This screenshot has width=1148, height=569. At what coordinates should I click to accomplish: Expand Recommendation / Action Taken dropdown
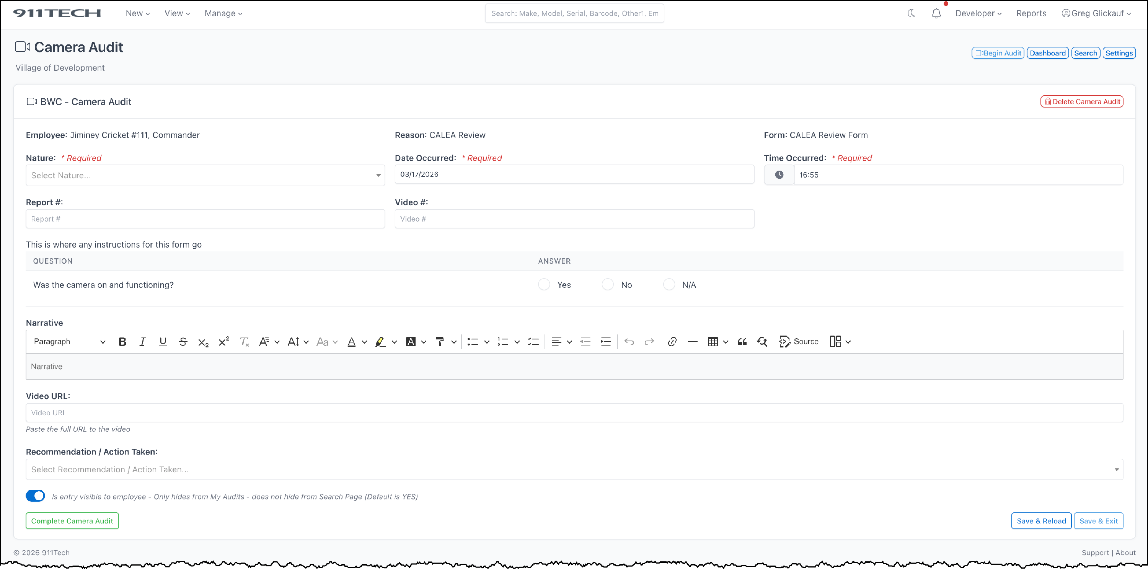[x=574, y=470]
